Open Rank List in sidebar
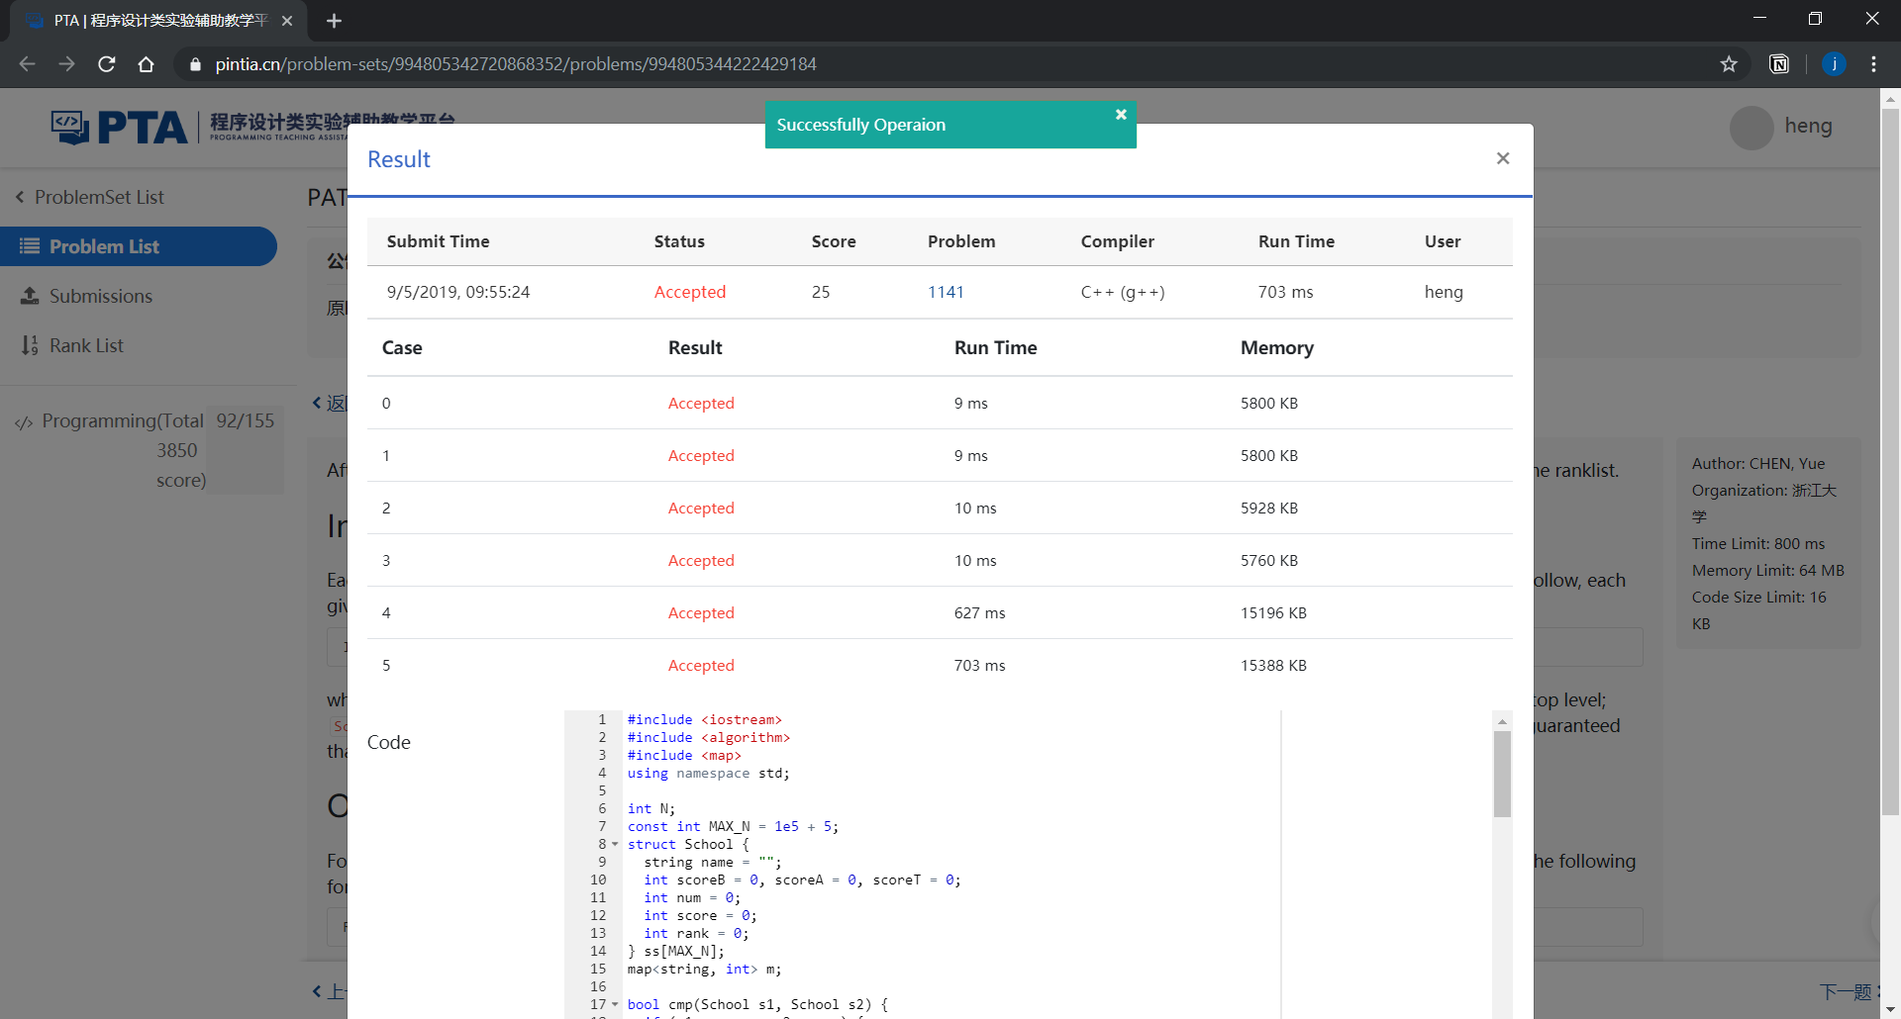The image size is (1901, 1019). click(x=86, y=345)
